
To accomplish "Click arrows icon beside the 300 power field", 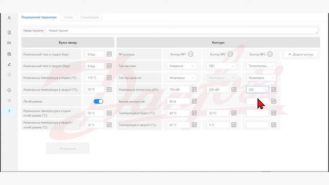I will [x=273, y=89].
